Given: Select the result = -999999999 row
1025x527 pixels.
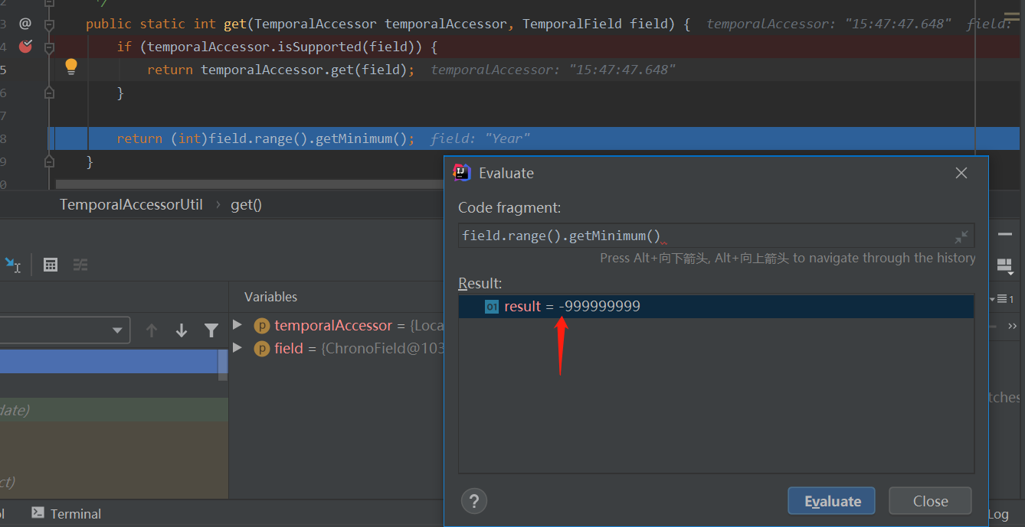Looking at the screenshot, I should [x=716, y=307].
